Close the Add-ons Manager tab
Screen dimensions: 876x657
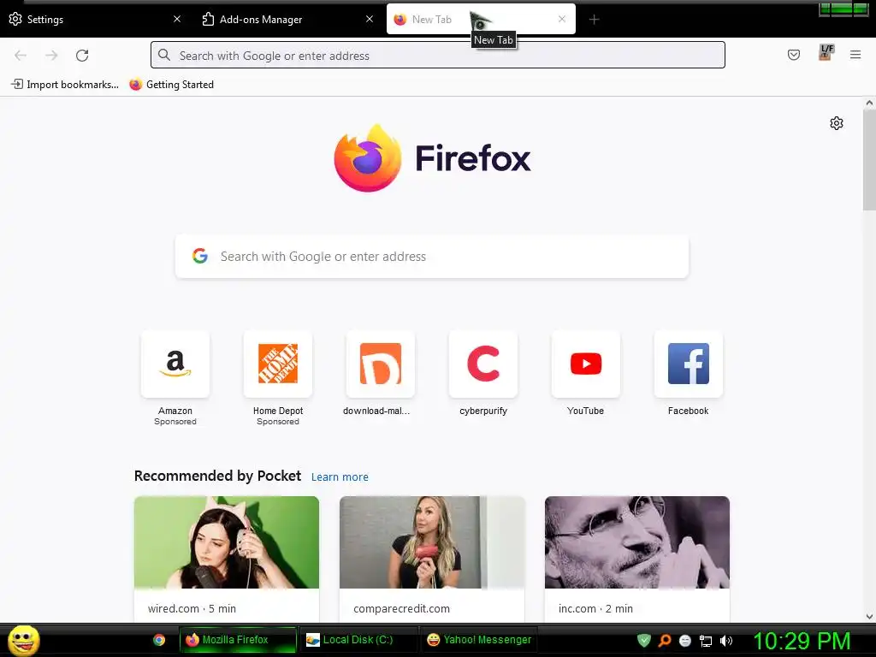point(370,19)
